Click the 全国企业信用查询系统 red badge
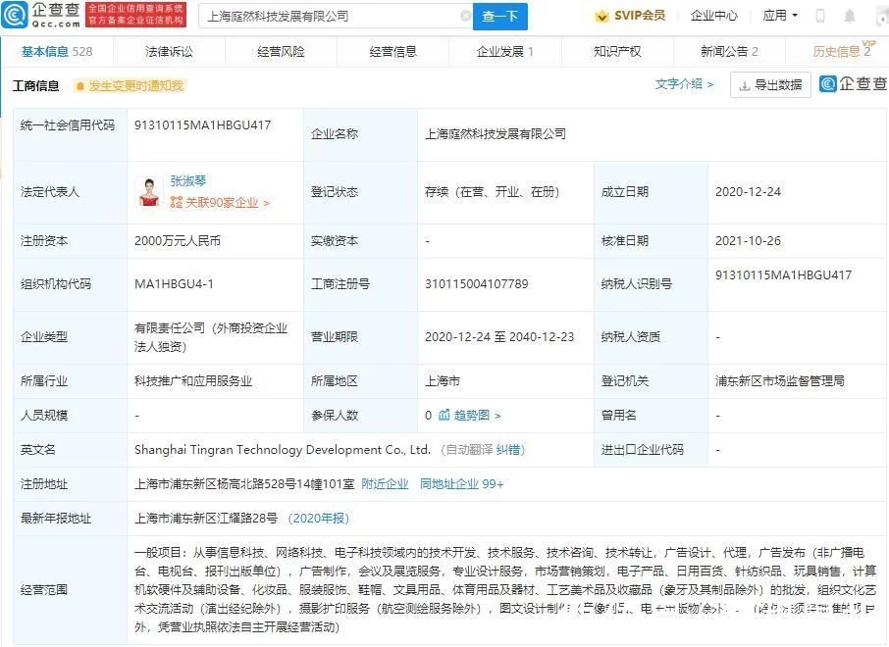The image size is (889, 647). click(136, 15)
